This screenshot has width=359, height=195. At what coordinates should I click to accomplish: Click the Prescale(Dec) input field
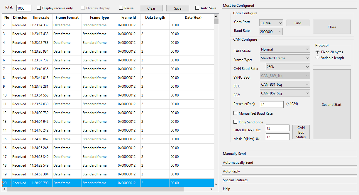click(x=272, y=104)
